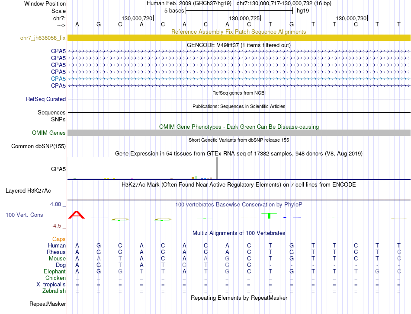Open "100 vertebrates Basewise Conservation by PhyloP" title
The image size is (411, 314).
click(x=238, y=205)
